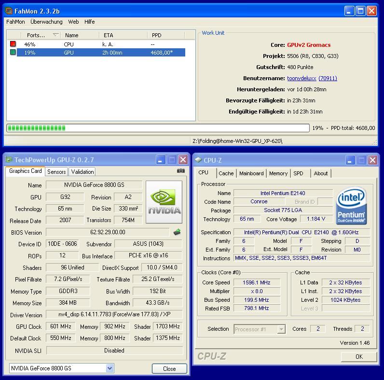Open the toonydeluxx username link

pos(302,78)
